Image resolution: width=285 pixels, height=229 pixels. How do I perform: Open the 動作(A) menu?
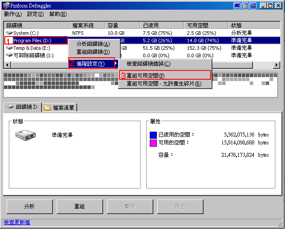(13, 14)
